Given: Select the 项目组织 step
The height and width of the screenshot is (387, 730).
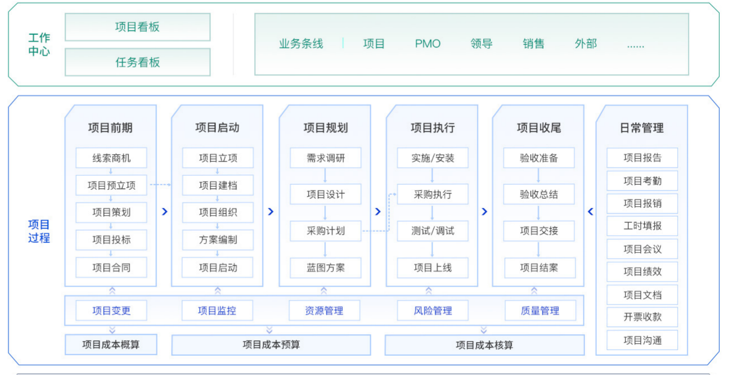Looking at the screenshot, I should pyautogui.click(x=218, y=212).
